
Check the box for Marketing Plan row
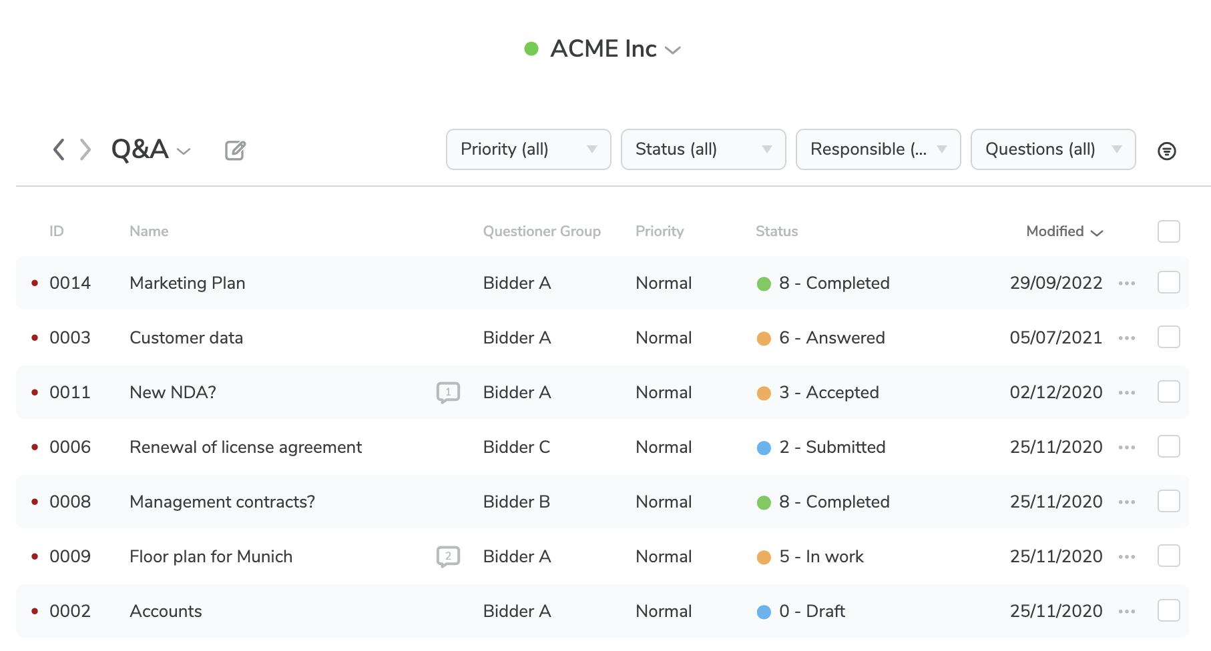tap(1168, 283)
